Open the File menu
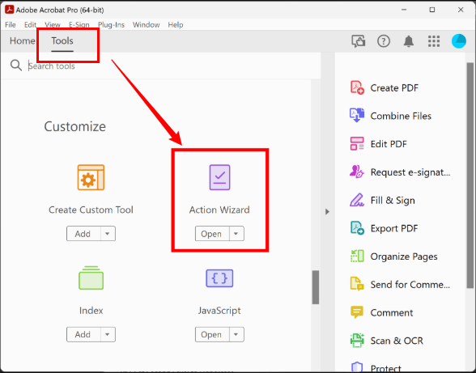Image resolution: width=476 pixels, height=373 pixels. [11, 25]
